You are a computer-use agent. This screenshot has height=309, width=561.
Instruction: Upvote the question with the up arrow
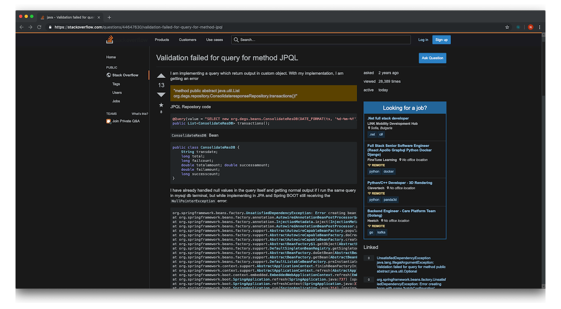click(x=161, y=76)
